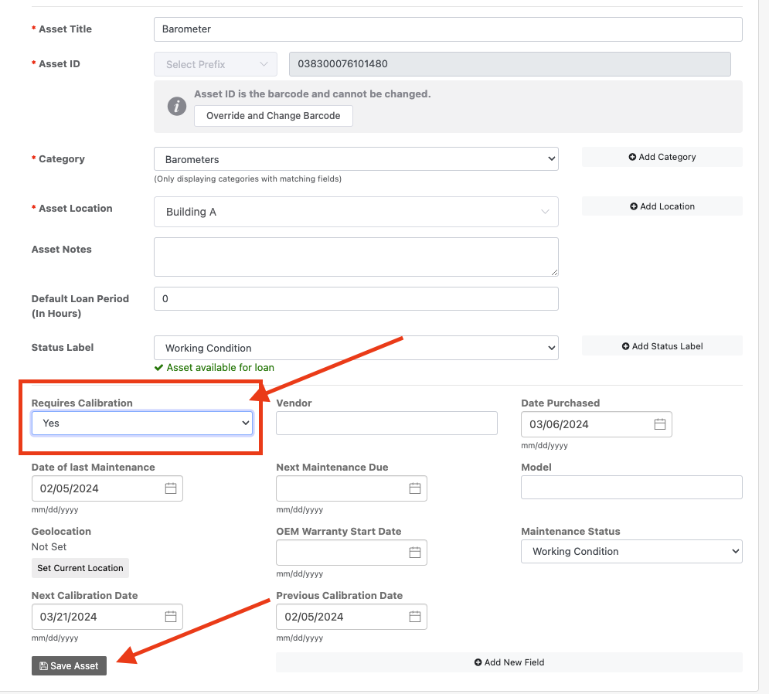Screen dimensions: 769x694
Task: Click the info icon beside barcode notice
Action: (177, 107)
